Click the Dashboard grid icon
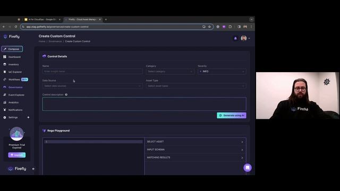 point(5,57)
